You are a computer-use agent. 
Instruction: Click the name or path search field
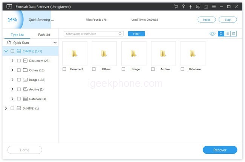tap(92, 34)
